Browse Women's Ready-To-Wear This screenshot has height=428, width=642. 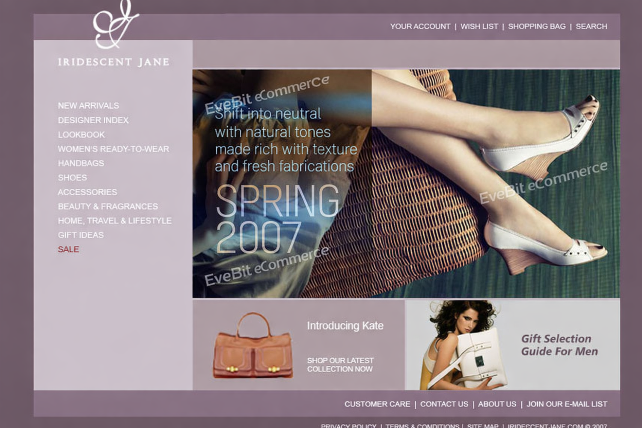point(113,149)
